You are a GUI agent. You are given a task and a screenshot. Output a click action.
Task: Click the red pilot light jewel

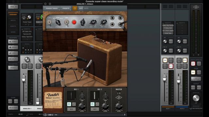click(74, 22)
